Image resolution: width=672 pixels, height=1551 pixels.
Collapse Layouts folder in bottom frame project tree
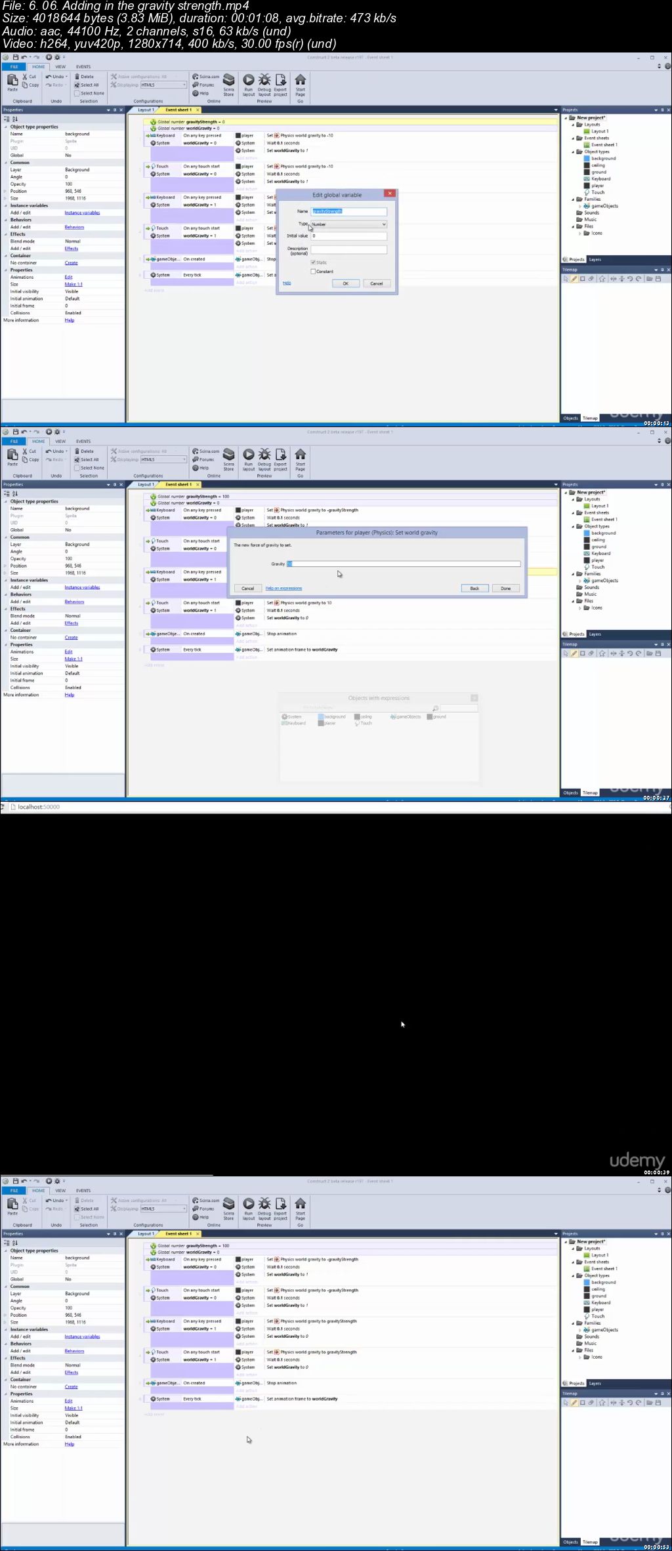pyautogui.click(x=573, y=1249)
